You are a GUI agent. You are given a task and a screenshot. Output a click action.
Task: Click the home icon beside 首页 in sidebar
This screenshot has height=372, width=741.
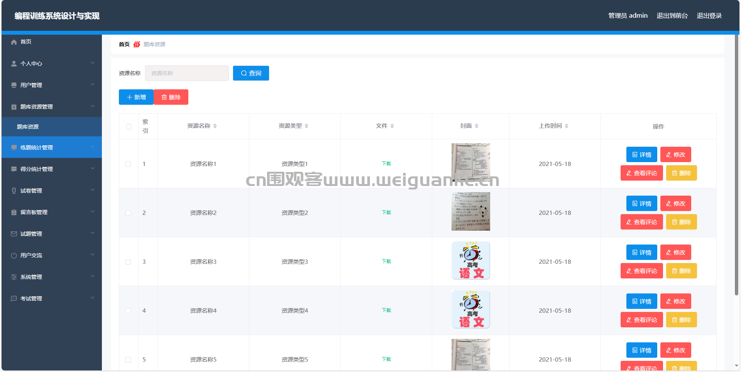[14, 42]
